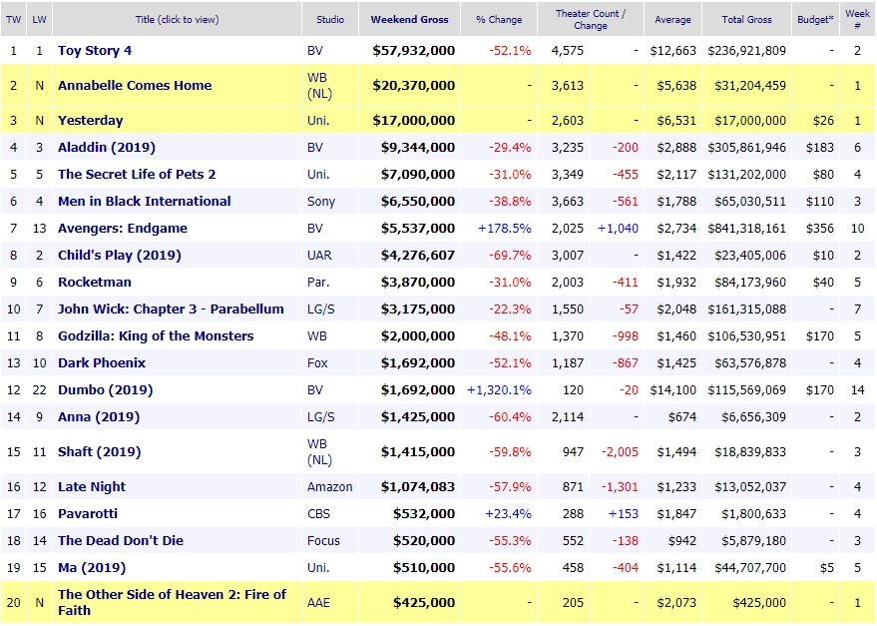Click total gross $305,861,946
This screenshot has height=626, width=877.
pos(746,147)
